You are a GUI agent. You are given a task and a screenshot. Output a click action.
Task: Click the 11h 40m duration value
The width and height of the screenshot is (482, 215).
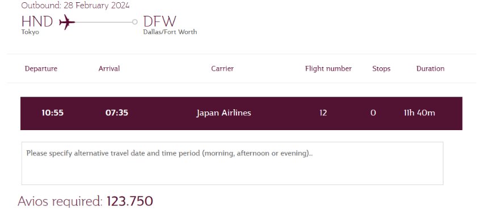coord(419,113)
